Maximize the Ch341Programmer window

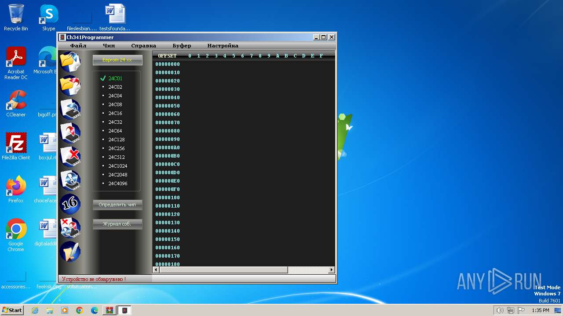pyautogui.click(x=324, y=37)
